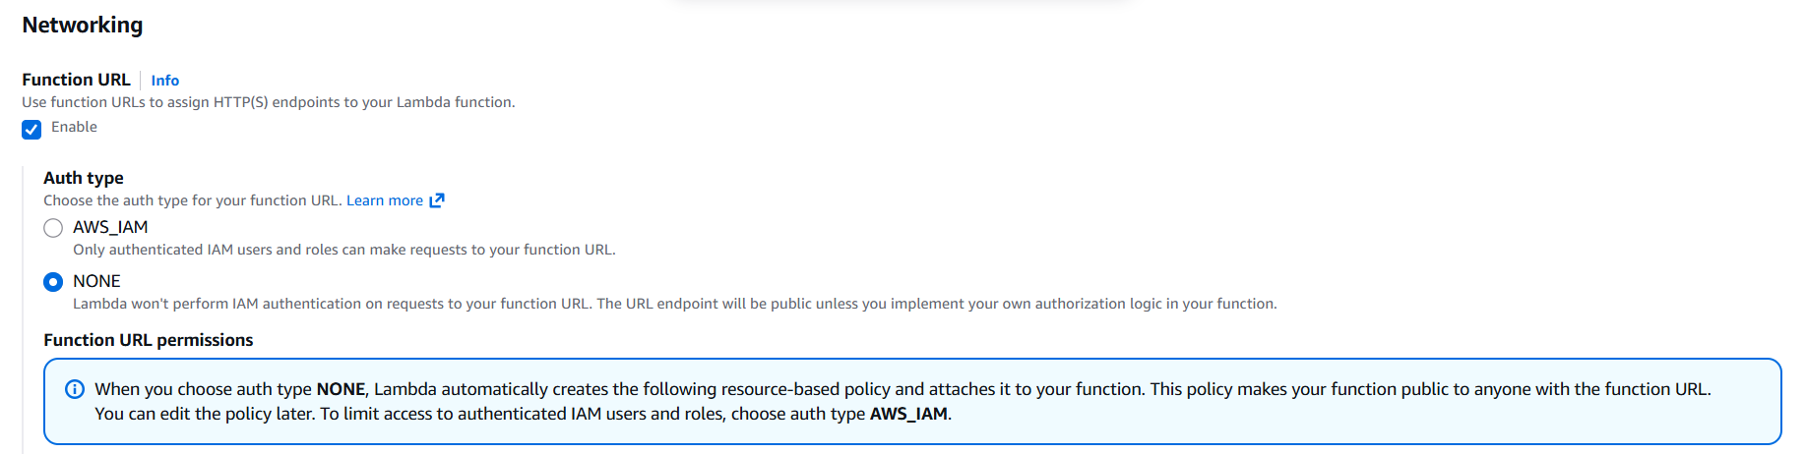Click the info circle icon in the alert box
This screenshot has width=1806, height=454.
75,389
